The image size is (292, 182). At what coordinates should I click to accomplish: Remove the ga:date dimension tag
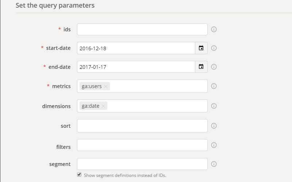click(x=104, y=106)
